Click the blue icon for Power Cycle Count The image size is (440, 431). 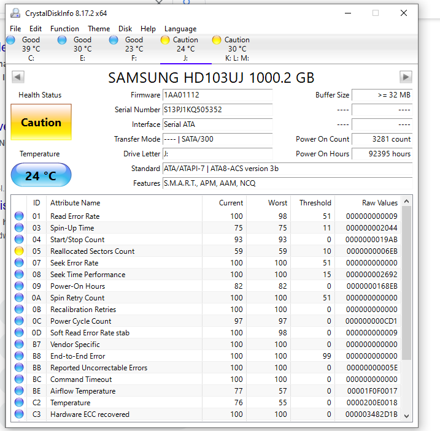[x=19, y=321]
